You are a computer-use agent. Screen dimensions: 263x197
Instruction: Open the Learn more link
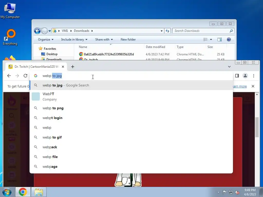pyautogui.click(x=240, y=86)
